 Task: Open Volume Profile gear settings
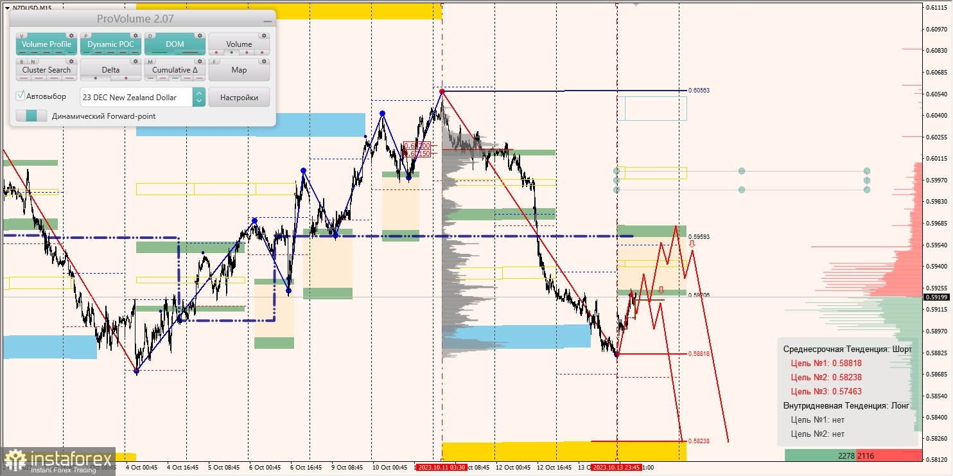71,35
